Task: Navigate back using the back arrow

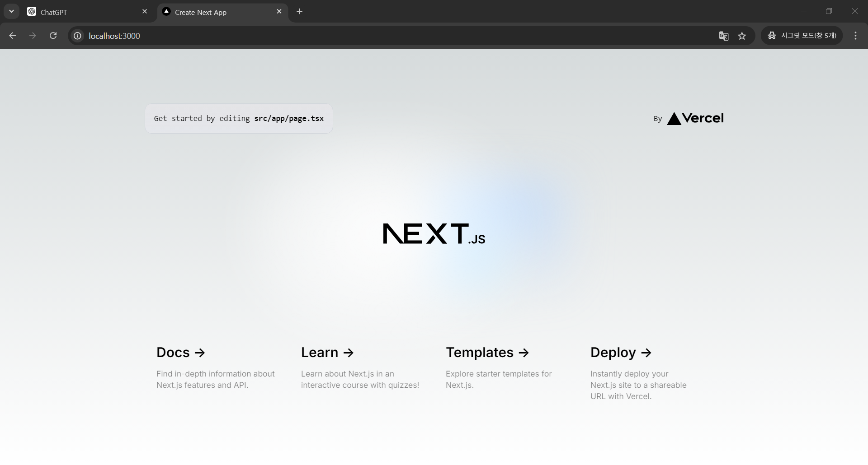Action: click(x=12, y=36)
